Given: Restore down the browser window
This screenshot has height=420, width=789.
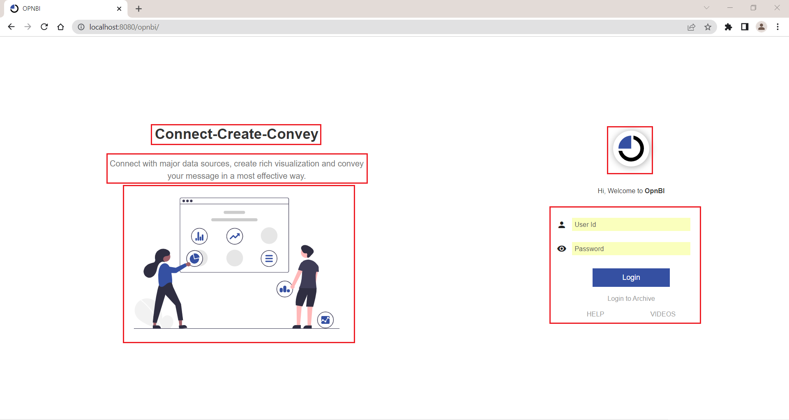Looking at the screenshot, I should pyautogui.click(x=753, y=8).
